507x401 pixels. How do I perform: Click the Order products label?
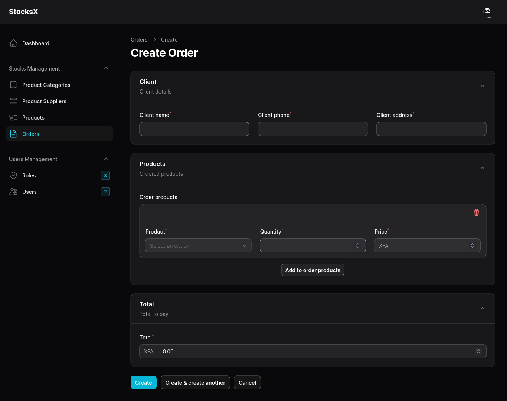click(x=158, y=197)
